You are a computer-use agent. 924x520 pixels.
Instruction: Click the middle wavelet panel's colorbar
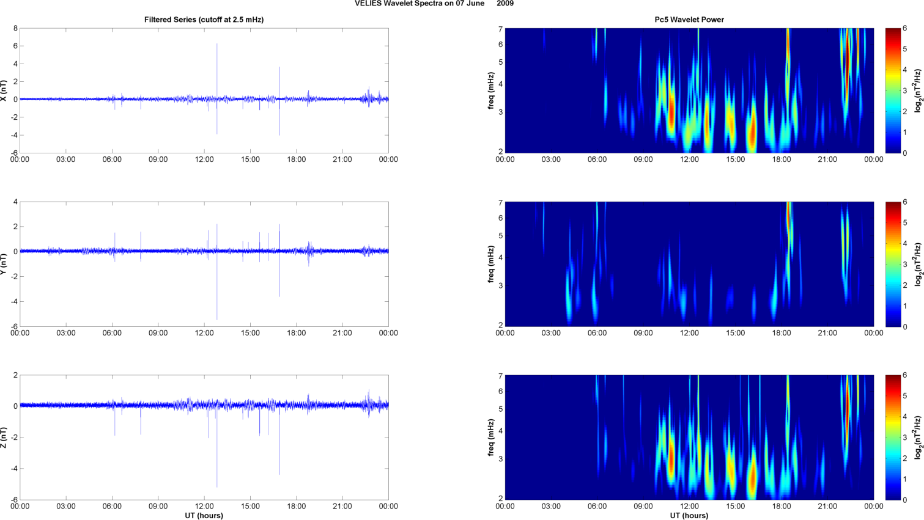(893, 264)
